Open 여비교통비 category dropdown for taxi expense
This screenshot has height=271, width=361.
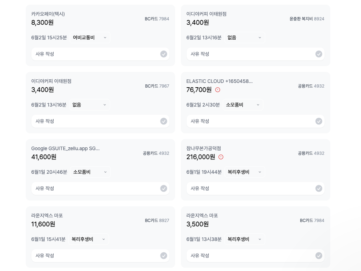point(90,38)
